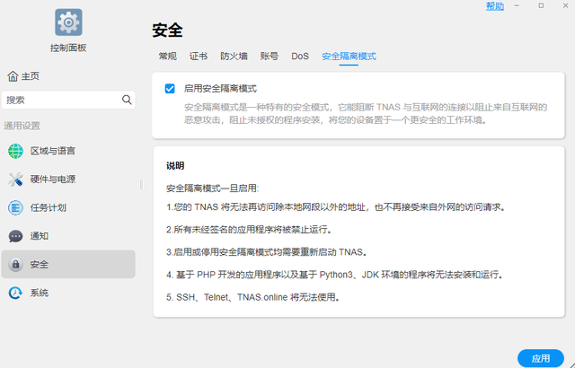
Task: Switch to the 证书 tab
Action: (199, 56)
